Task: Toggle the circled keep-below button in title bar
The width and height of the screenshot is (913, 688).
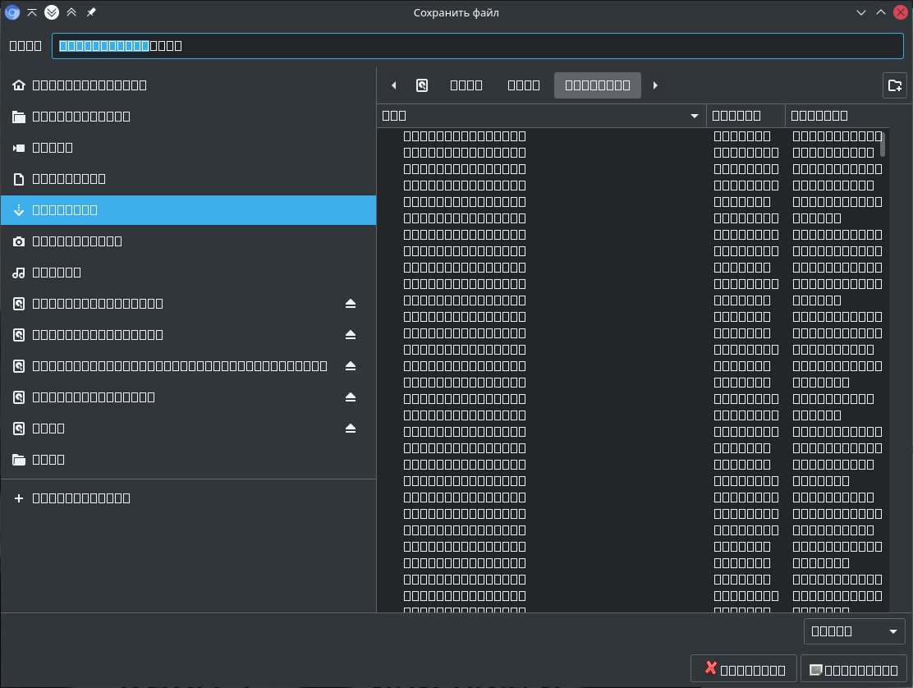Action: pos(52,12)
